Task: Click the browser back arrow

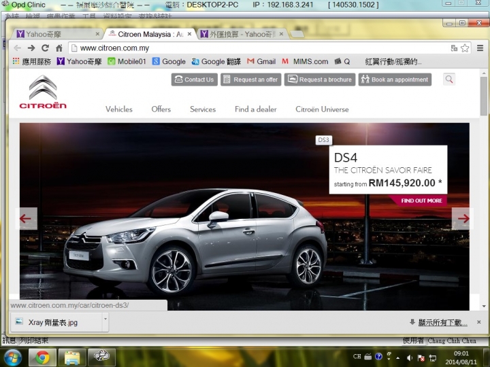Action: 18,48
